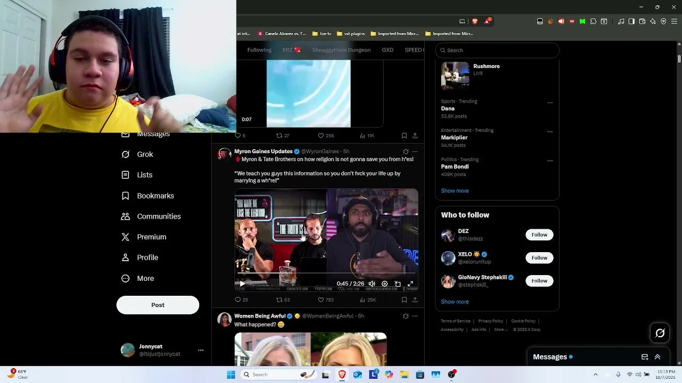
Task: Open the Rushmore live broadcast
Action: click(497, 76)
